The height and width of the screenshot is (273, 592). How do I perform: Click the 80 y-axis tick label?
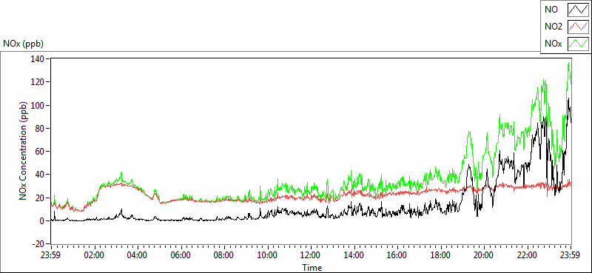pos(41,128)
